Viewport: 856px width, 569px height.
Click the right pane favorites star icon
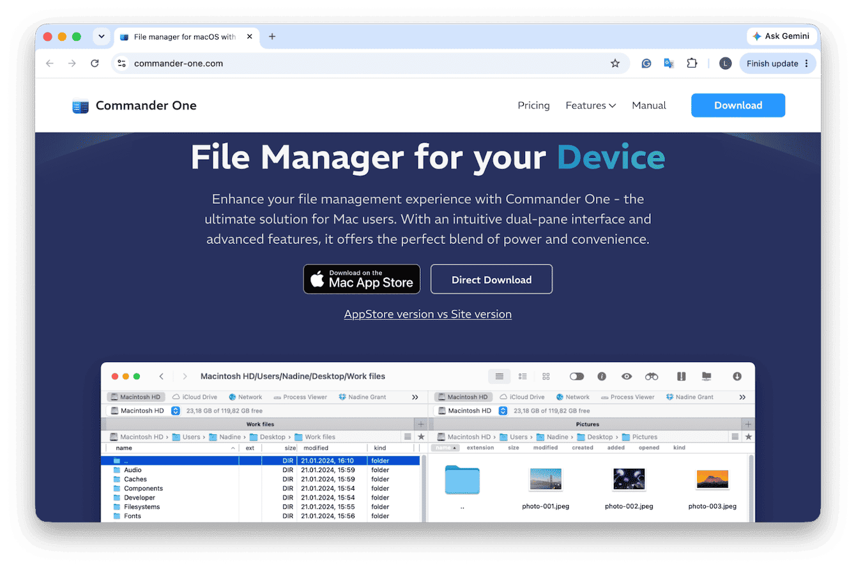click(748, 437)
